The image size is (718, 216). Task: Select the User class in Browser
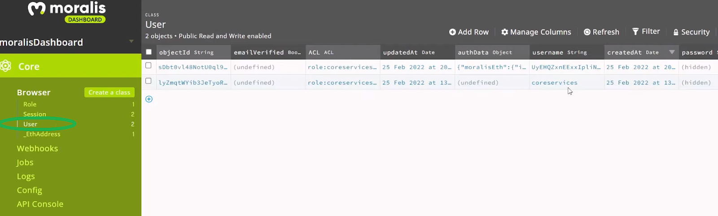(30, 124)
